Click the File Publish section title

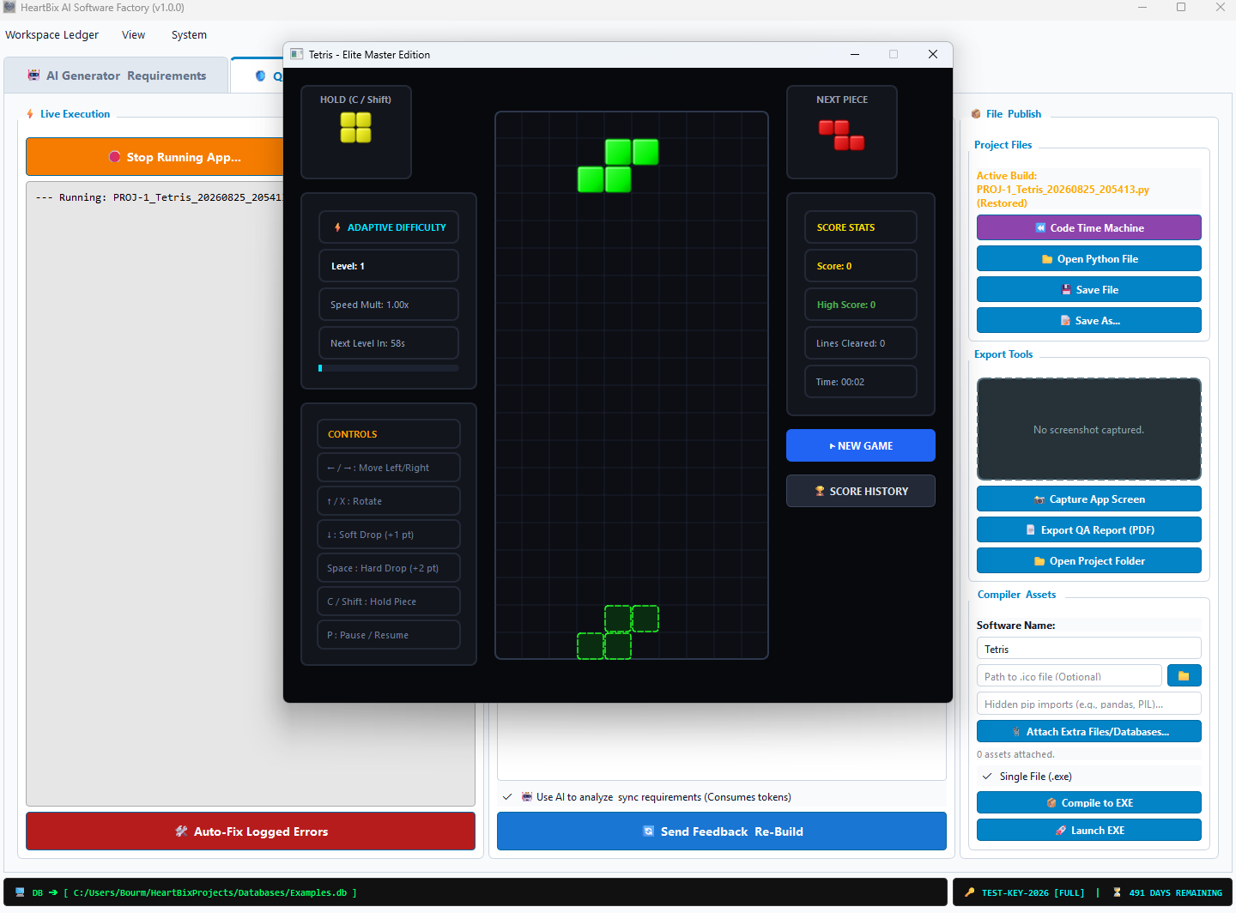coord(1014,114)
